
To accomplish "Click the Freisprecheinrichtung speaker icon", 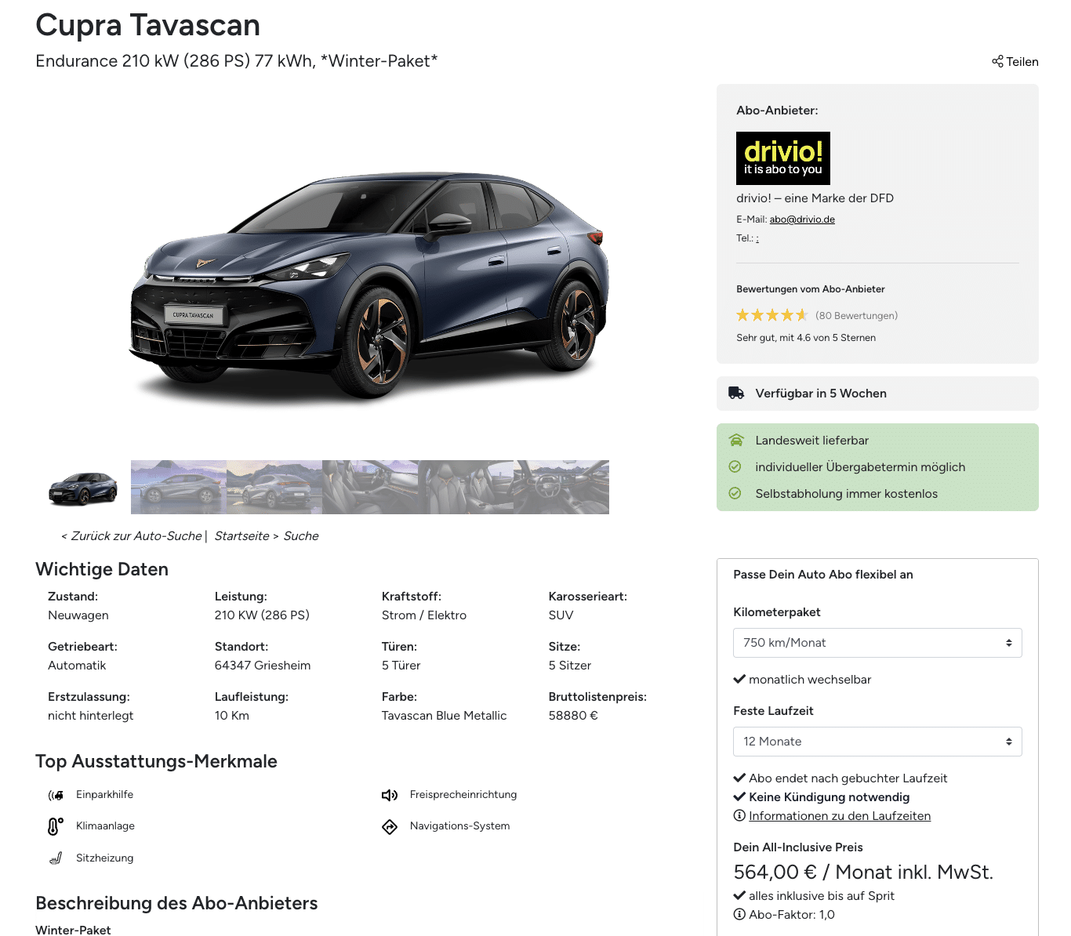I will (390, 795).
